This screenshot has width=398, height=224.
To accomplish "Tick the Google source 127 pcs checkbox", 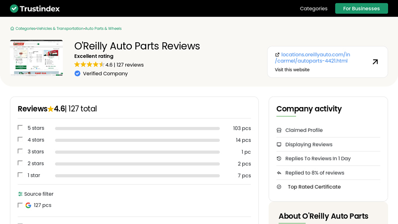I will (20, 205).
